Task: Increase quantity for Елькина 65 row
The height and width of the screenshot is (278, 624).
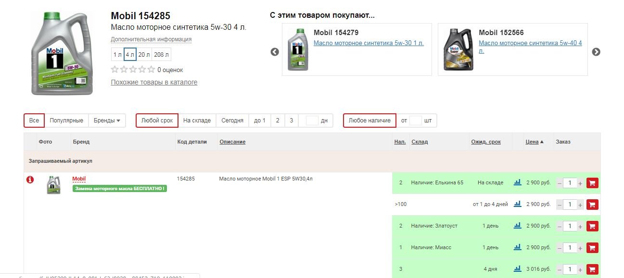Action: (580, 183)
